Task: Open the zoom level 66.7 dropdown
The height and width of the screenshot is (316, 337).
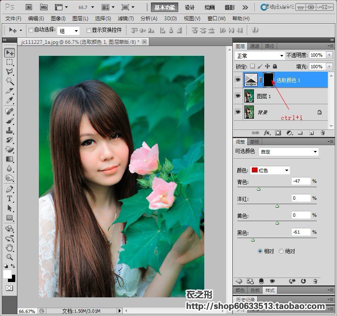Action: point(93,7)
